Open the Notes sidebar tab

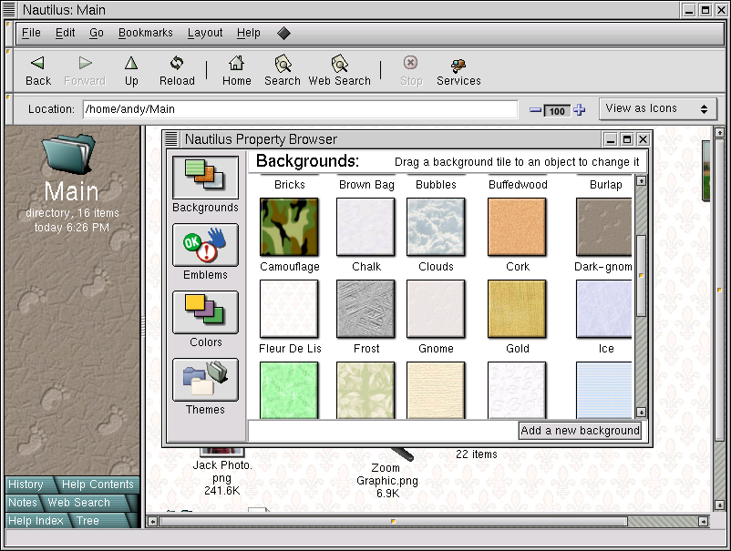(x=23, y=503)
